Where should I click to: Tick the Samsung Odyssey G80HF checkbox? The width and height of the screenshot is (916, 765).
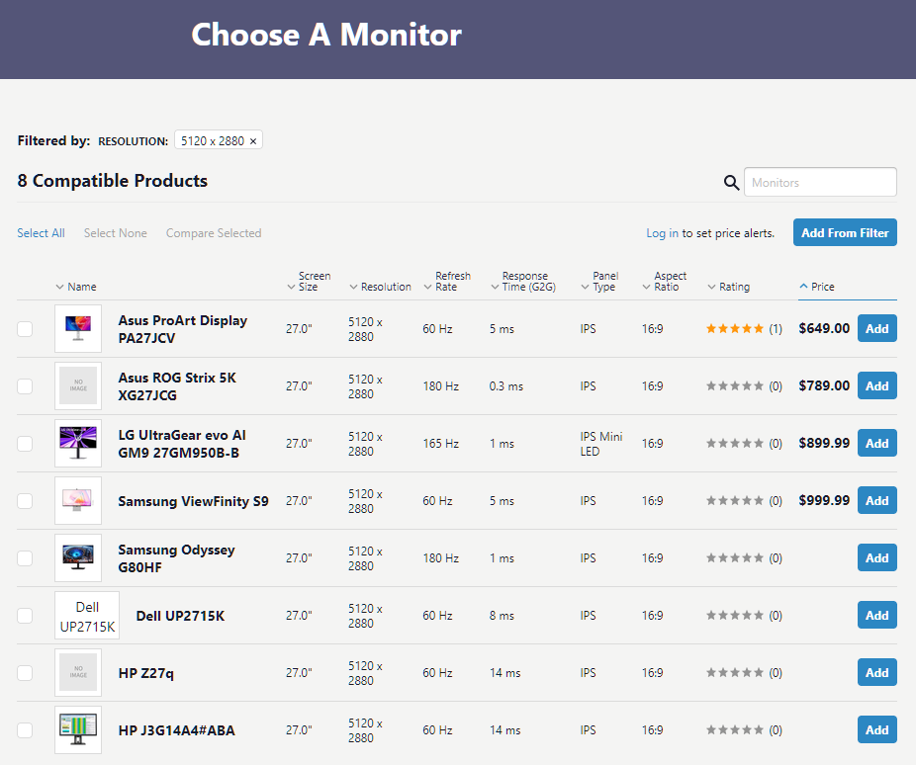tap(25, 557)
